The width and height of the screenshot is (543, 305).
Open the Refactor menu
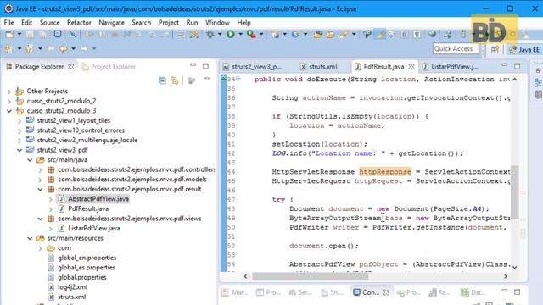pos(79,23)
